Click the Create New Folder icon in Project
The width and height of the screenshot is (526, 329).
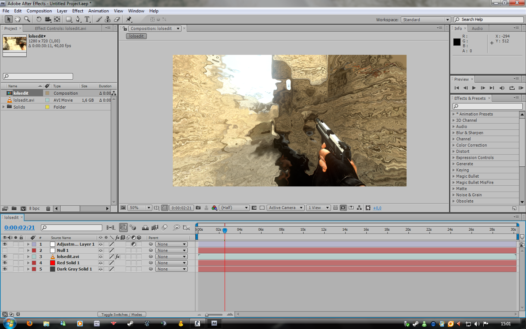click(x=14, y=208)
